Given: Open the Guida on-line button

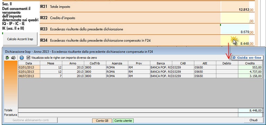Looking at the screenshot, I should click(x=247, y=58).
